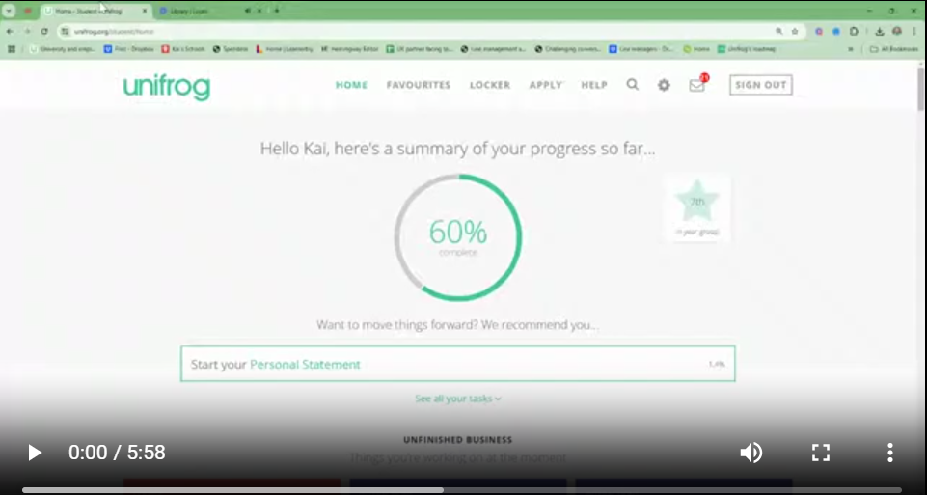Open the unifrog search icon
927x495 pixels.
[633, 85]
